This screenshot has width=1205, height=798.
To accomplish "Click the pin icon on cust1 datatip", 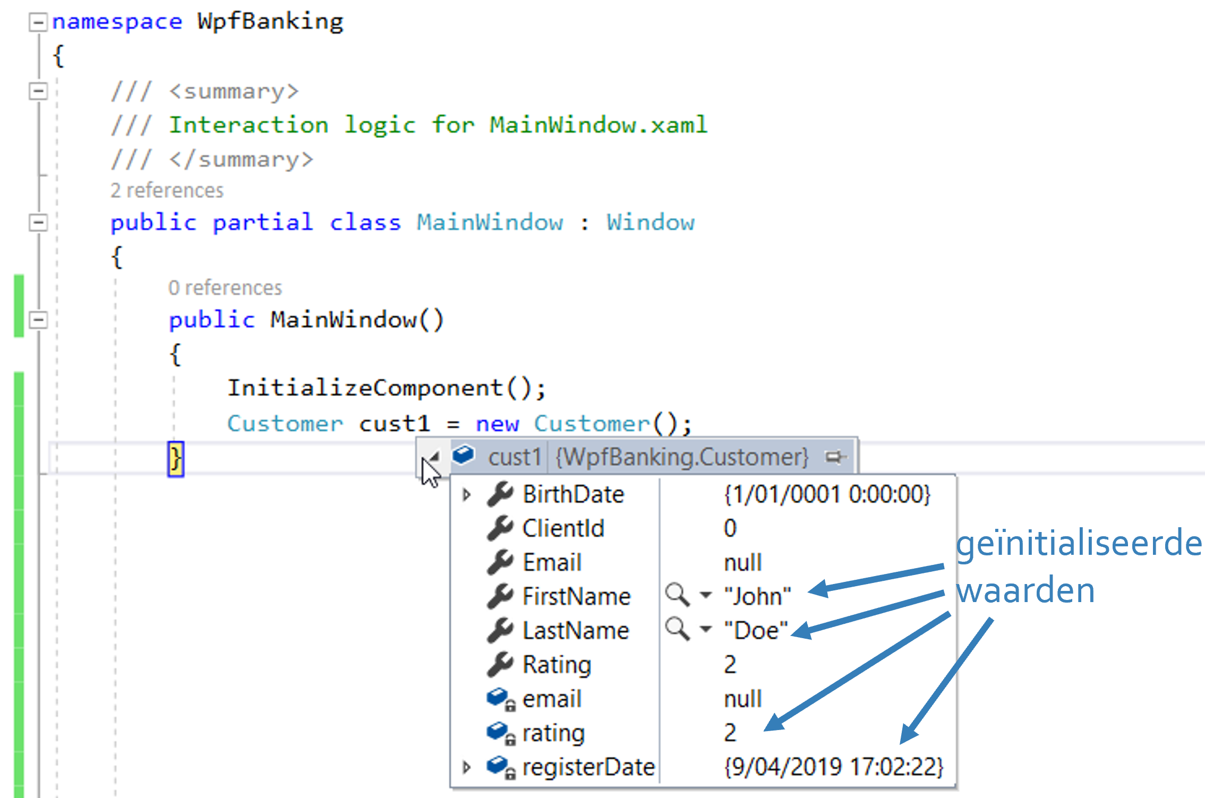I will [834, 457].
